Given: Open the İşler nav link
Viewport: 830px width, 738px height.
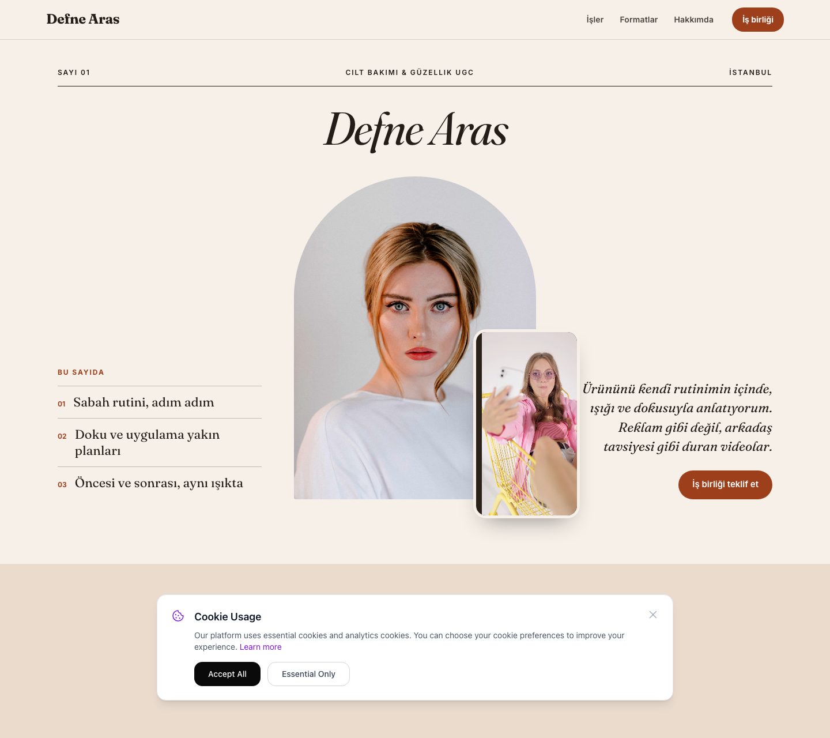Looking at the screenshot, I should (595, 20).
